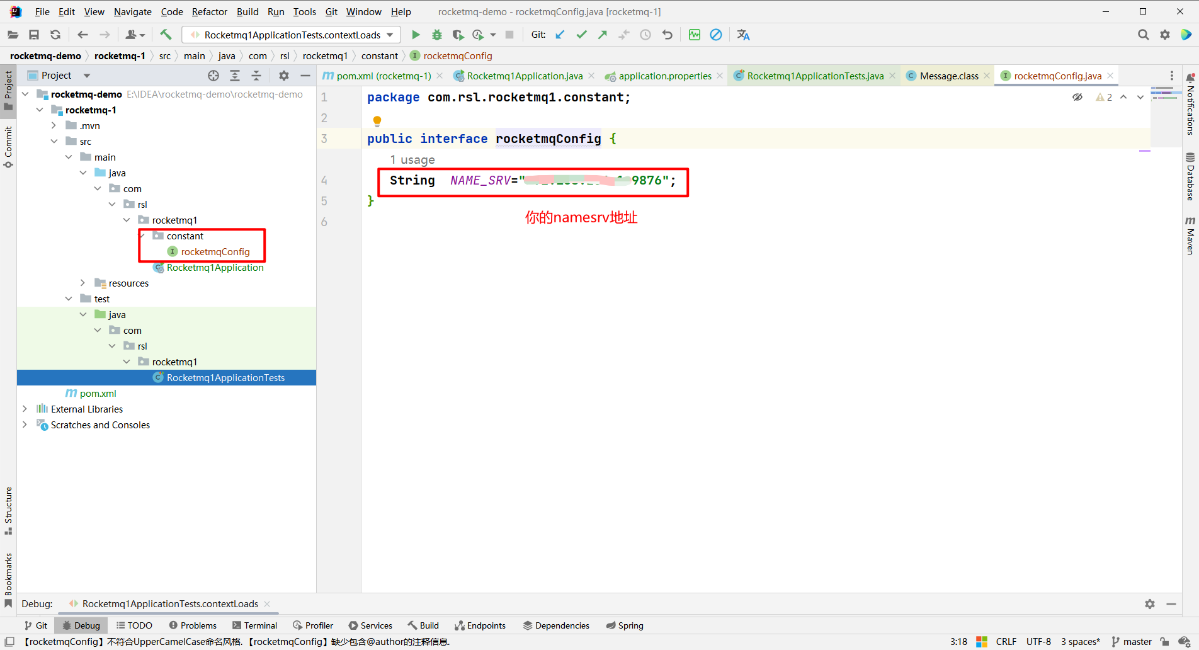Click the Open folder icon in the toolbar
The height and width of the screenshot is (650, 1199).
point(13,35)
